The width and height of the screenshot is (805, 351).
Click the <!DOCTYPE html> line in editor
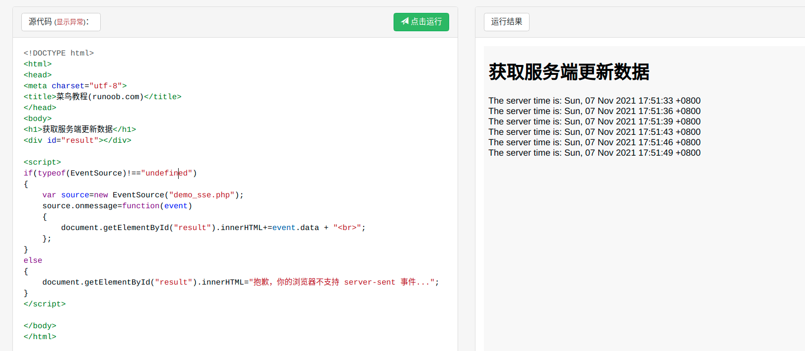pos(59,53)
